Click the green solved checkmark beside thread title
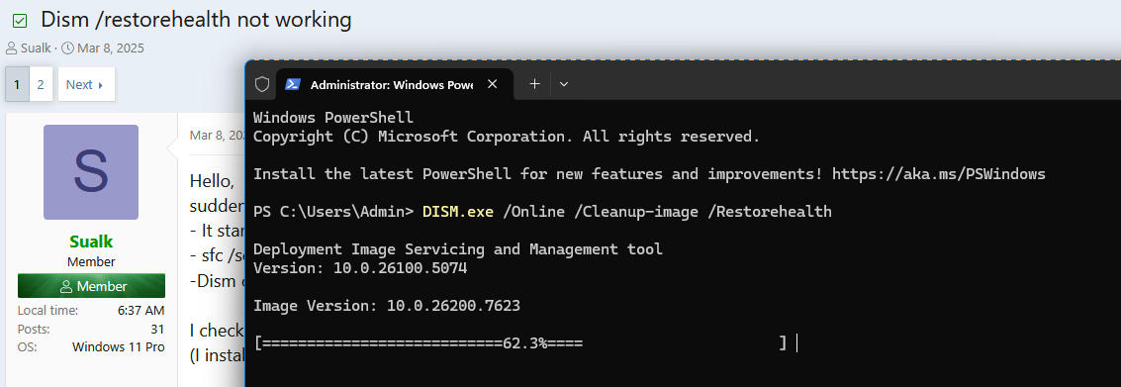 click(x=20, y=22)
